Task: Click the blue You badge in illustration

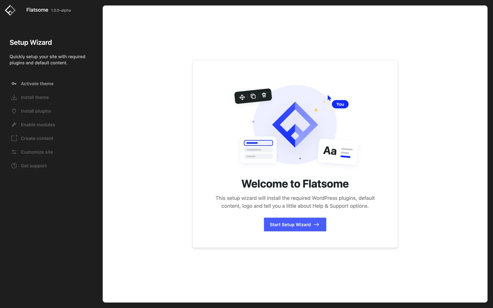Action: point(340,104)
